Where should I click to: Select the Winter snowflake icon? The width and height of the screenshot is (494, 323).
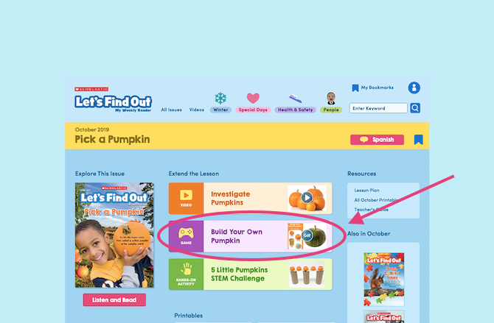pos(220,98)
